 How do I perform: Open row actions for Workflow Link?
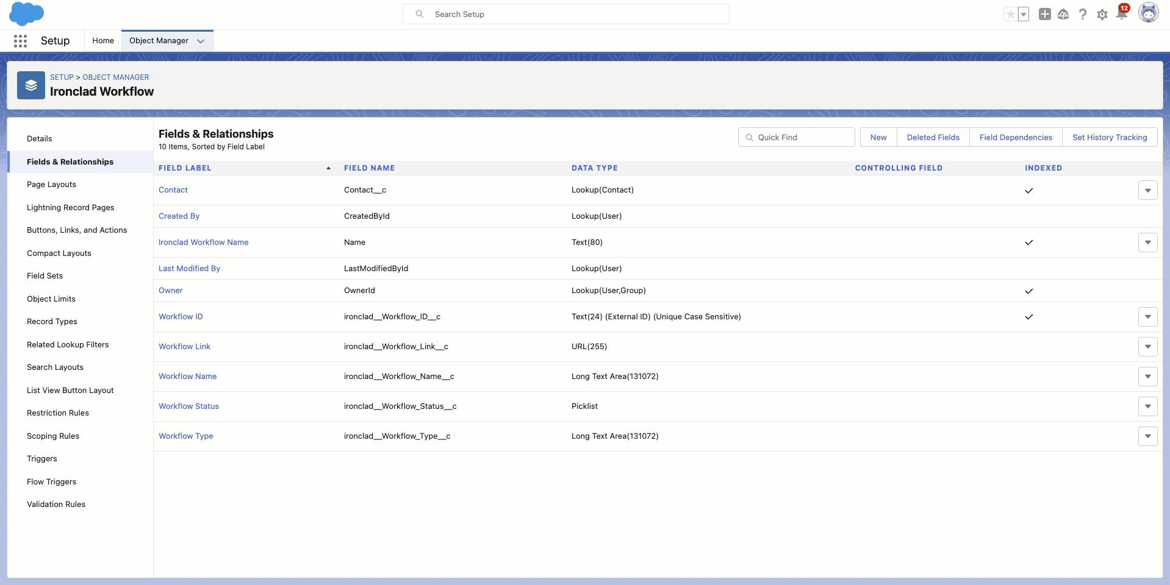click(x=1148, y=347)
